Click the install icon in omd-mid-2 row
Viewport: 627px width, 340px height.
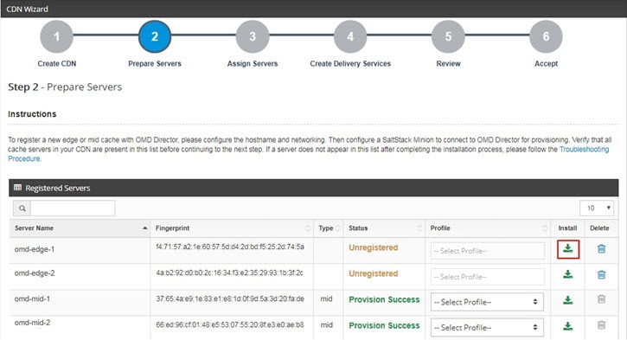[568, 326]
